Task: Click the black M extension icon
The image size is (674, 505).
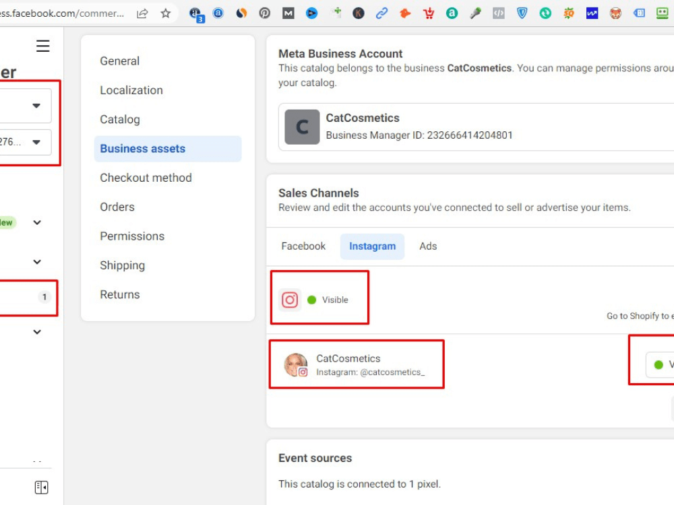Action: click(x=288, y=13)
